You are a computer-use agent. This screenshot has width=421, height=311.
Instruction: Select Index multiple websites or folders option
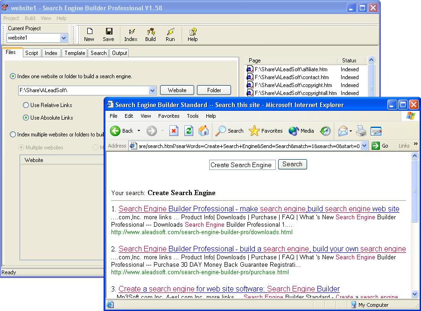pos(13,135)
